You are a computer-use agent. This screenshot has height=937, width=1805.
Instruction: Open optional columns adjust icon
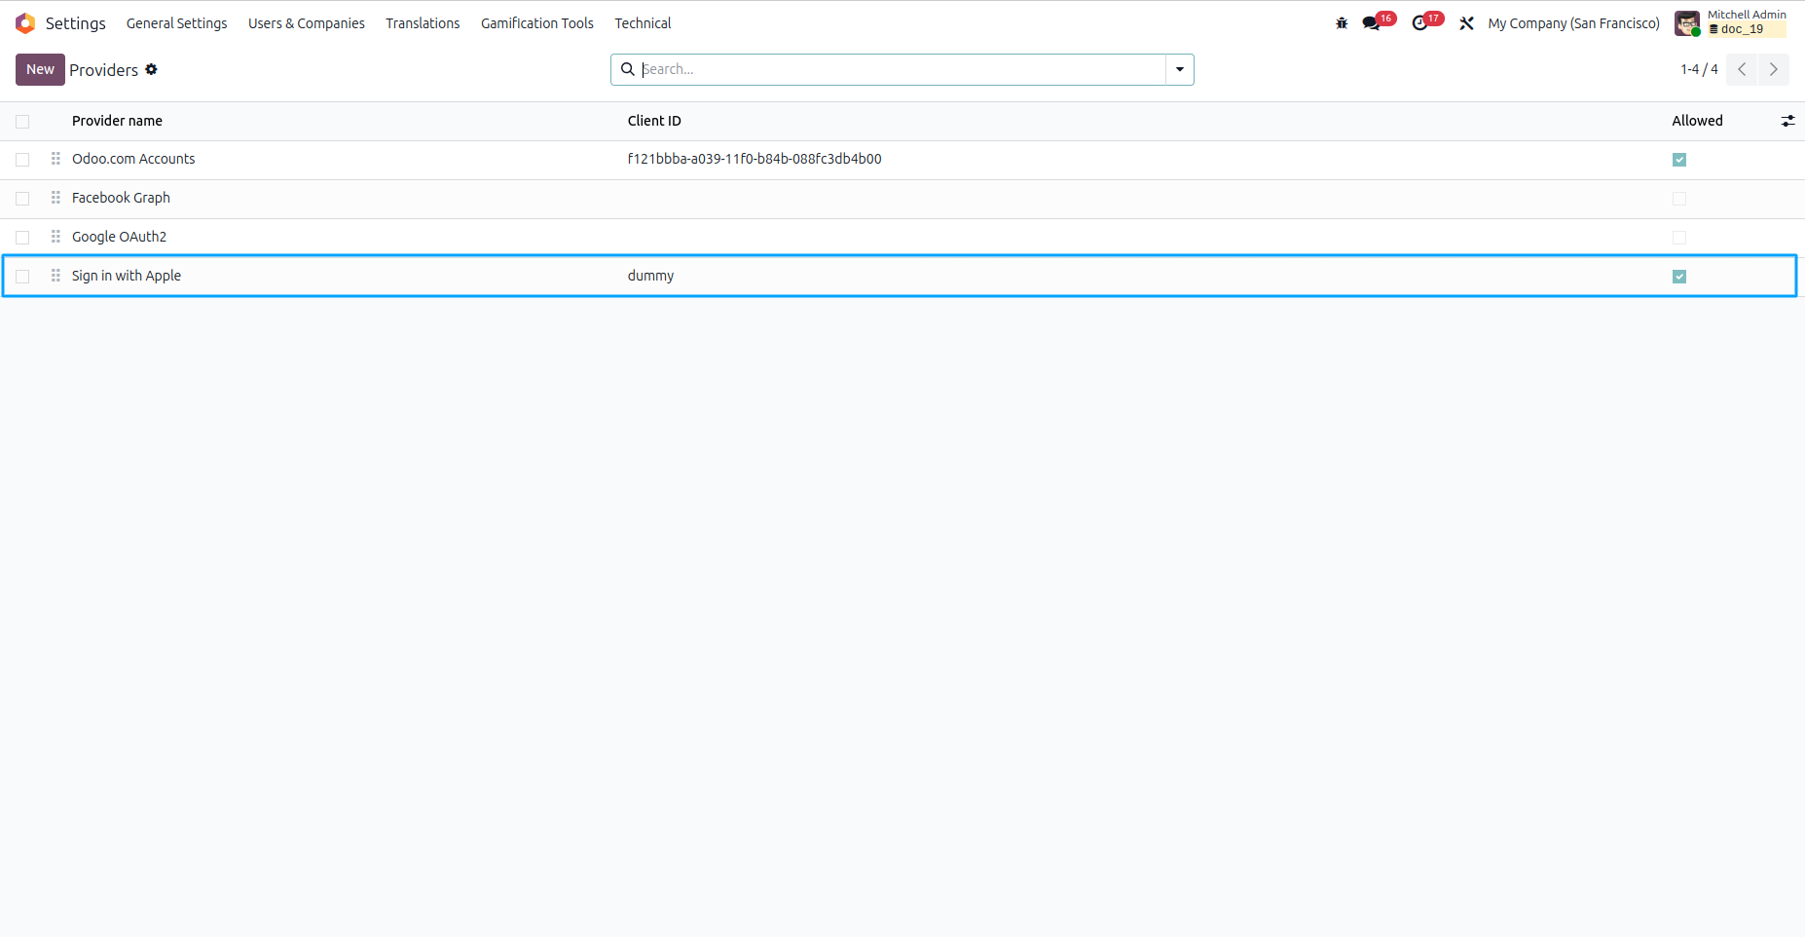(1787, 121)
